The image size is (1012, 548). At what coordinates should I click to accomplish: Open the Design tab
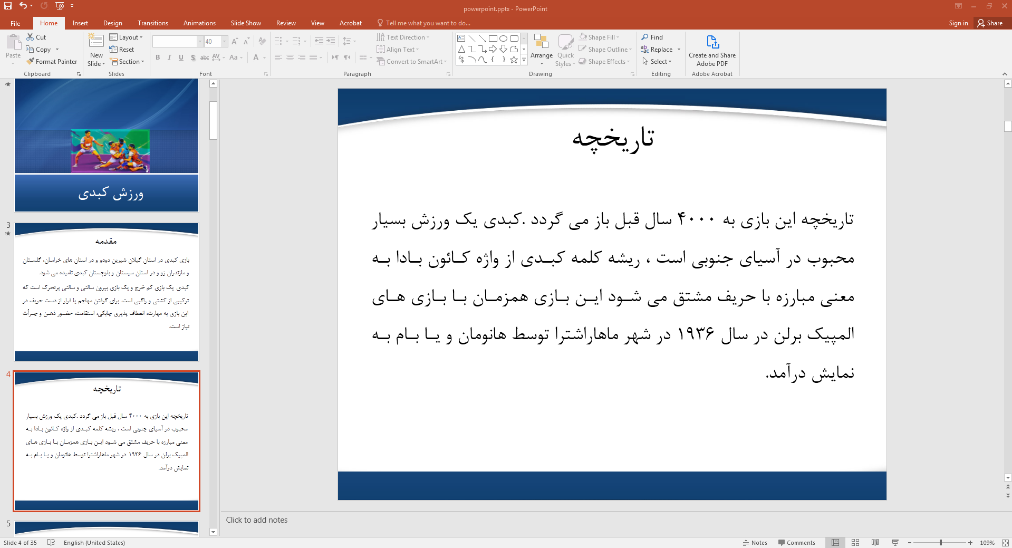click(112, 23)
